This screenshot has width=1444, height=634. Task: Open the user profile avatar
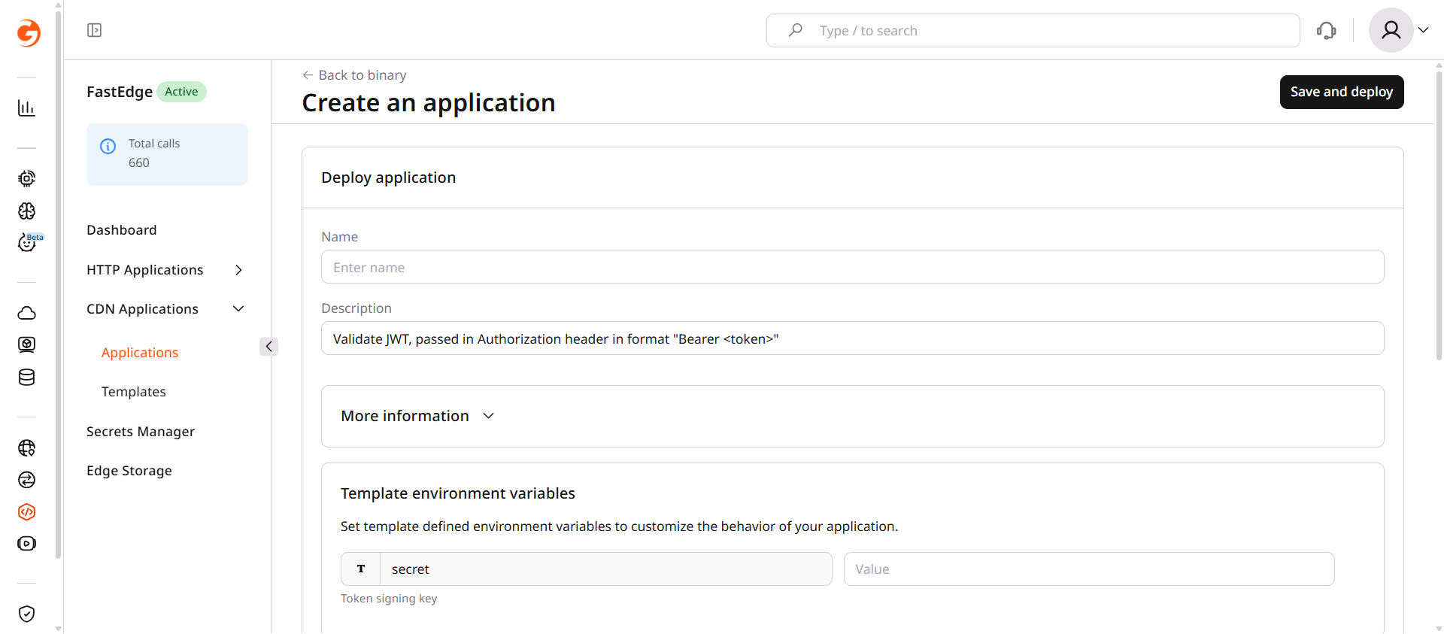click(1391, 30)
